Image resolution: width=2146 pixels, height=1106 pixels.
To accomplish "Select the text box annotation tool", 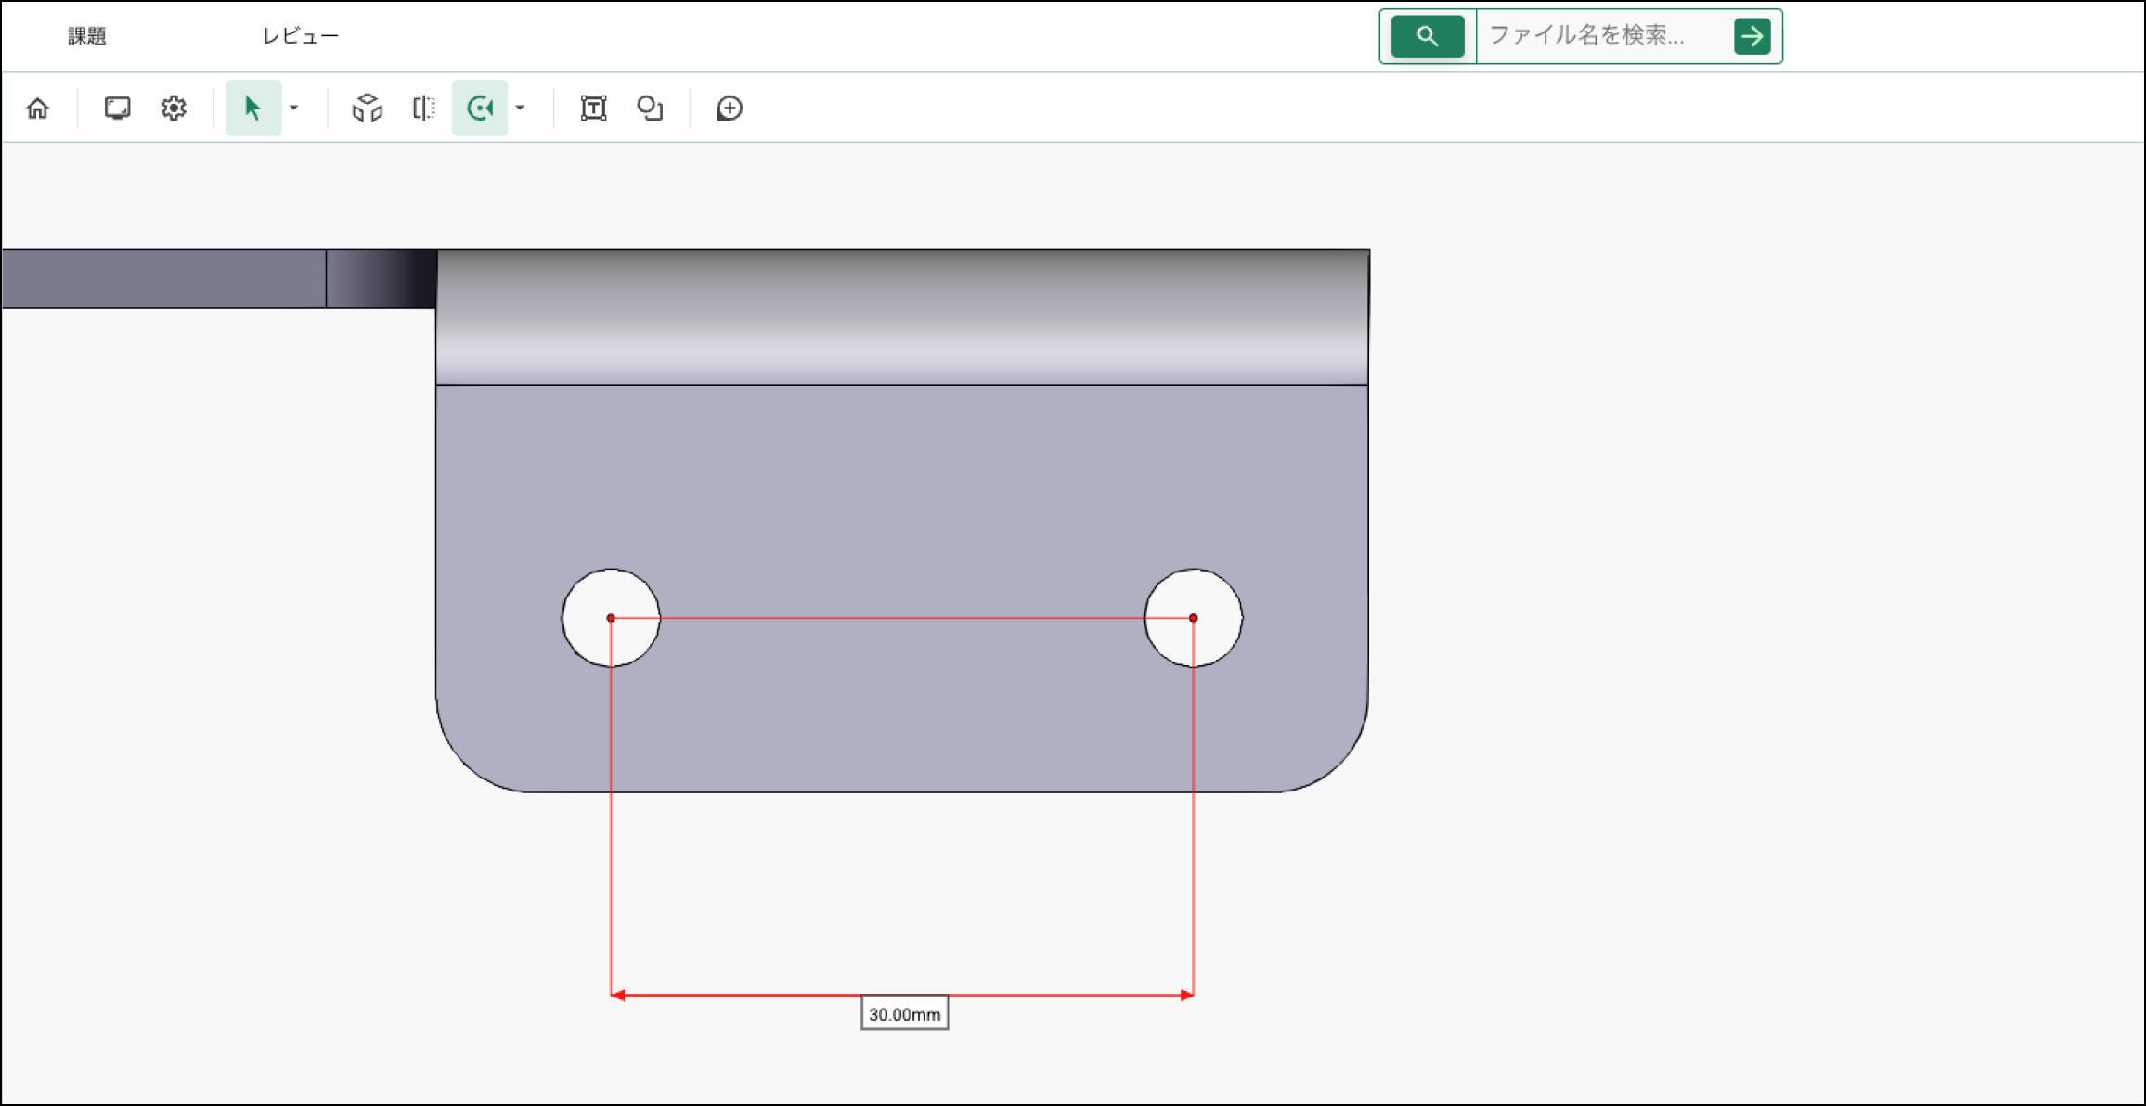I will point(593,109).
